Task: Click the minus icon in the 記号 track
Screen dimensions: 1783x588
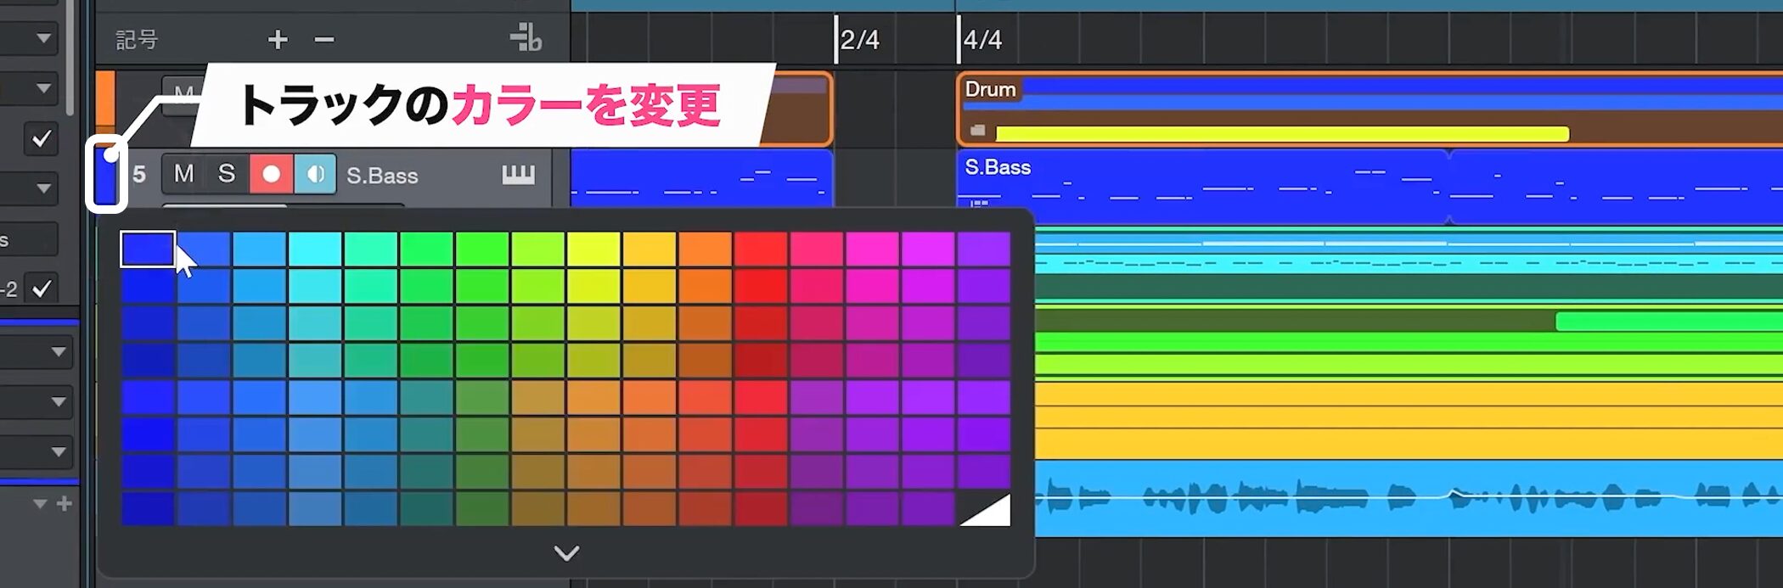Action: point(324,40)
